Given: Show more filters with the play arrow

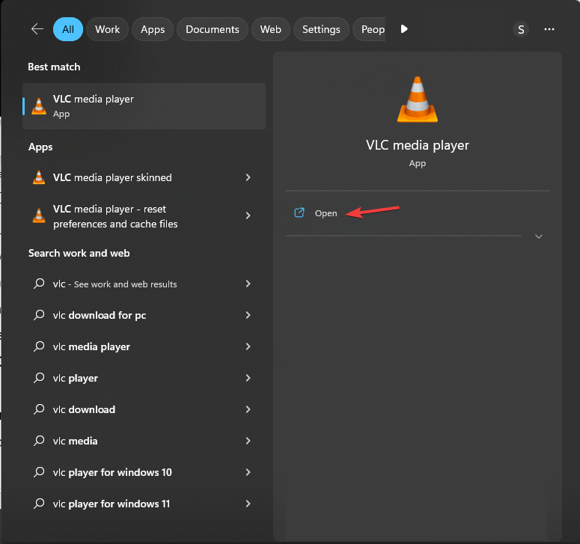Looking at the screenshot, I should click(x=404, y=29).
